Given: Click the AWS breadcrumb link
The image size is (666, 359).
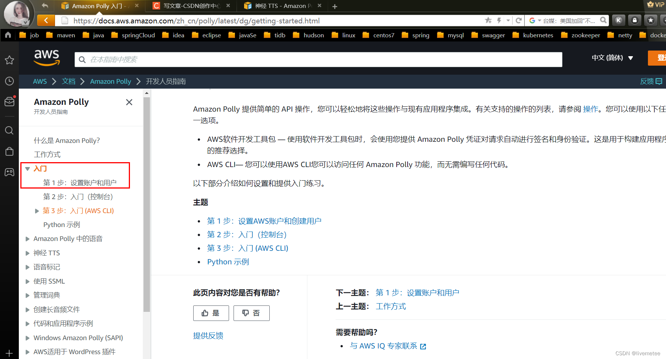Looking at the screenshot, I should click(40, 81).
